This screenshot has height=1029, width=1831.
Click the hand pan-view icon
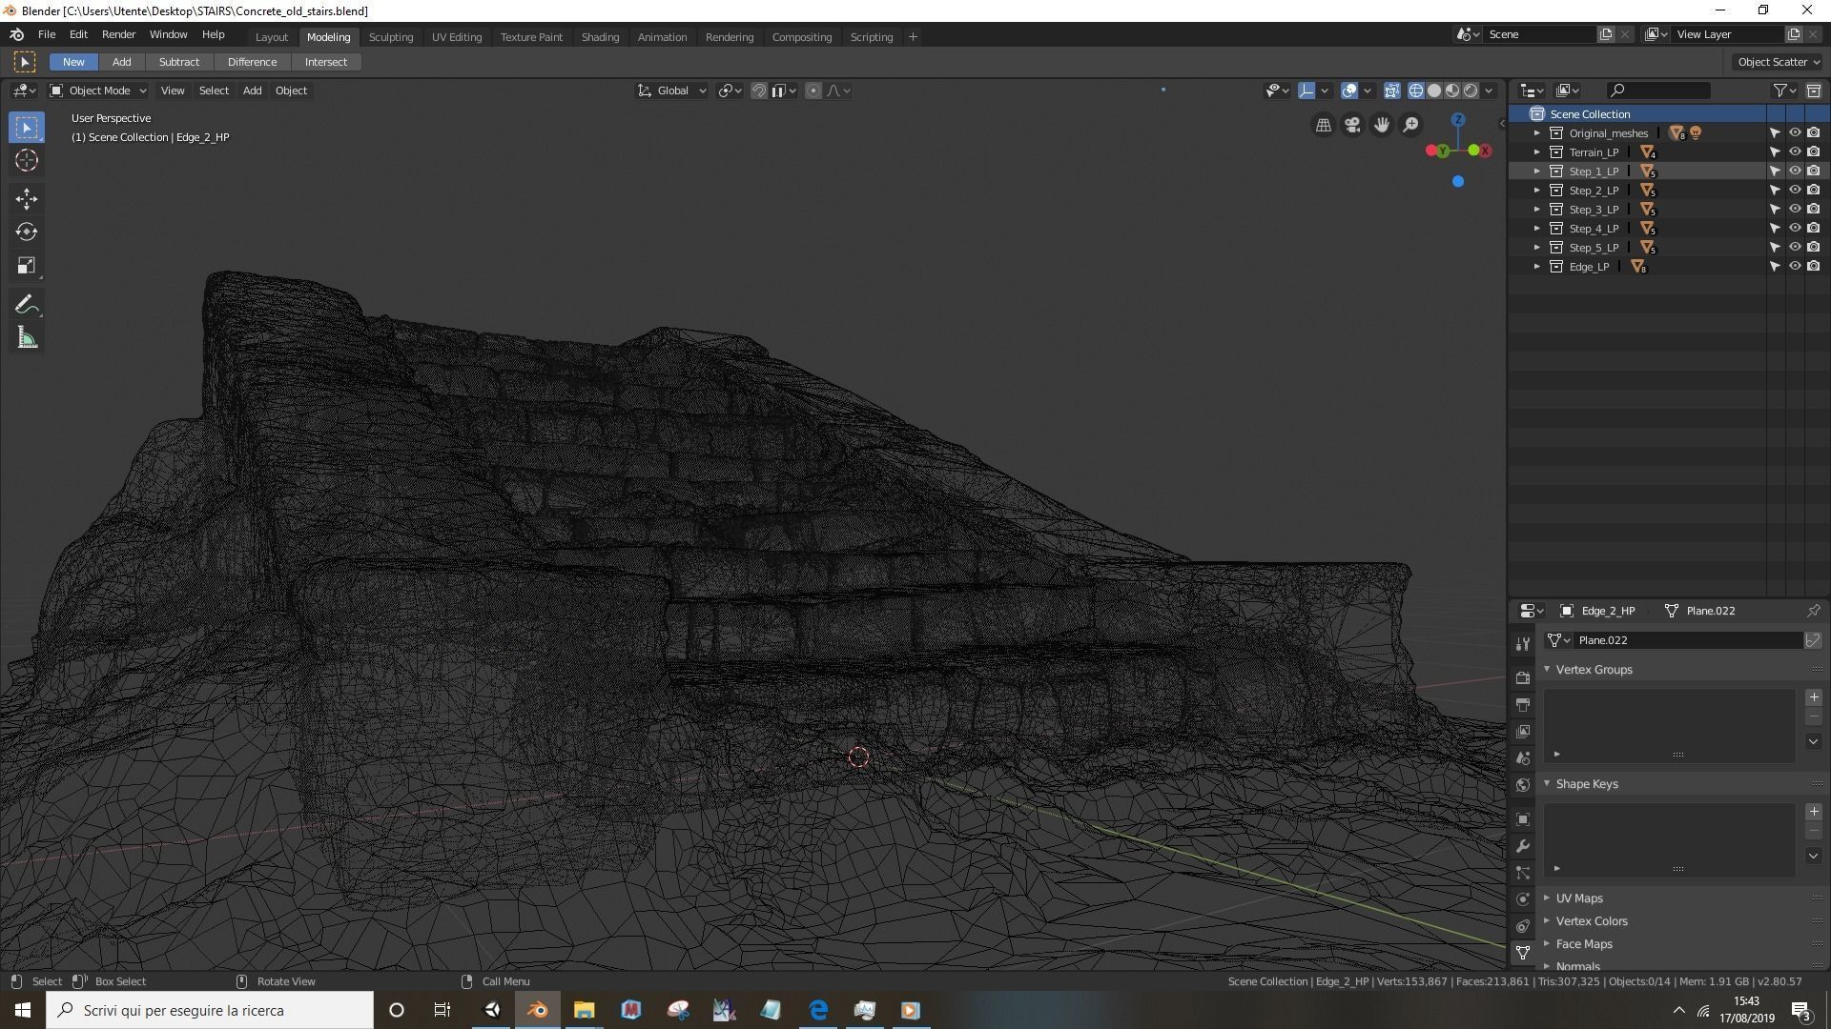1381,125
